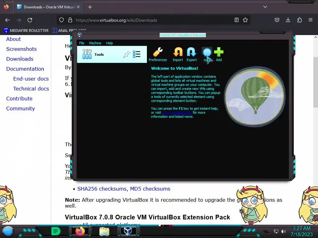The image size is (318, 238).
Task: Open the Downloads sidebar link
Action: [20, 59]
